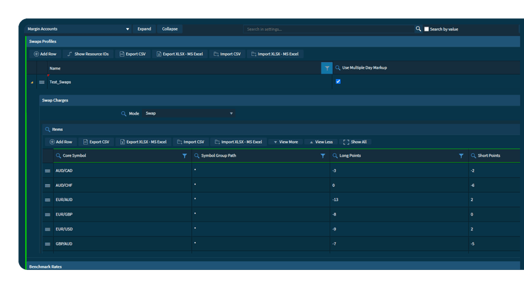Click the EUR/USD row handle icon
Screen dimensions: 524x287
click(48, 229)
